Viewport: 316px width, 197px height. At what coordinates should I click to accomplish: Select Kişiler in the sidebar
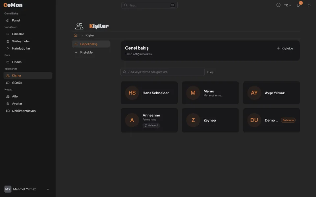28,76
